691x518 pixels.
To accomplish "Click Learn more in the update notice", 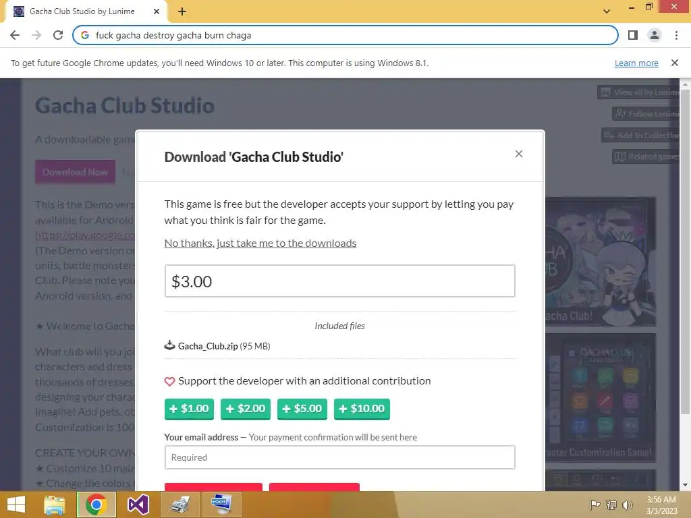I will click(636, 63).
